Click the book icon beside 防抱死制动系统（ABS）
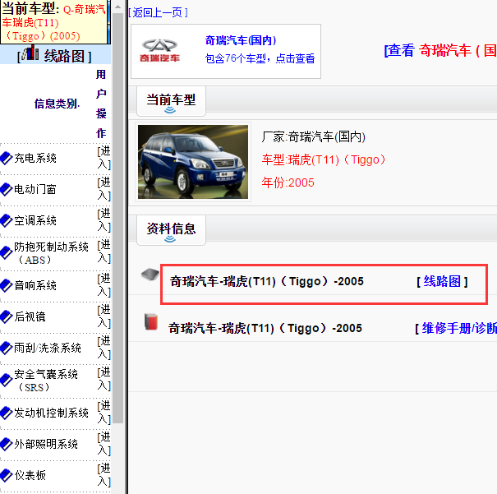The width and height of the screenshot is (497, 494). click(x=6, y=253)
